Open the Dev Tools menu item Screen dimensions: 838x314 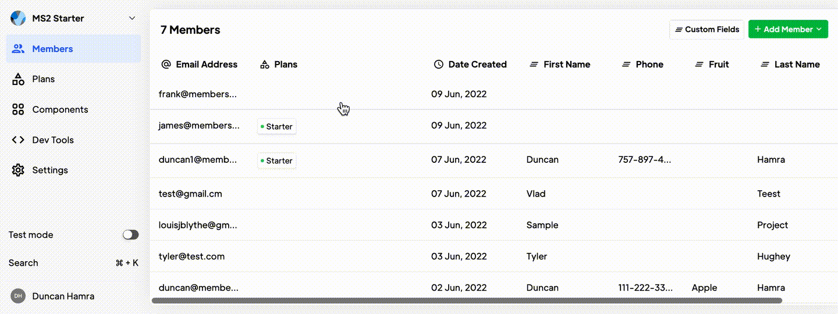point(53,140)
